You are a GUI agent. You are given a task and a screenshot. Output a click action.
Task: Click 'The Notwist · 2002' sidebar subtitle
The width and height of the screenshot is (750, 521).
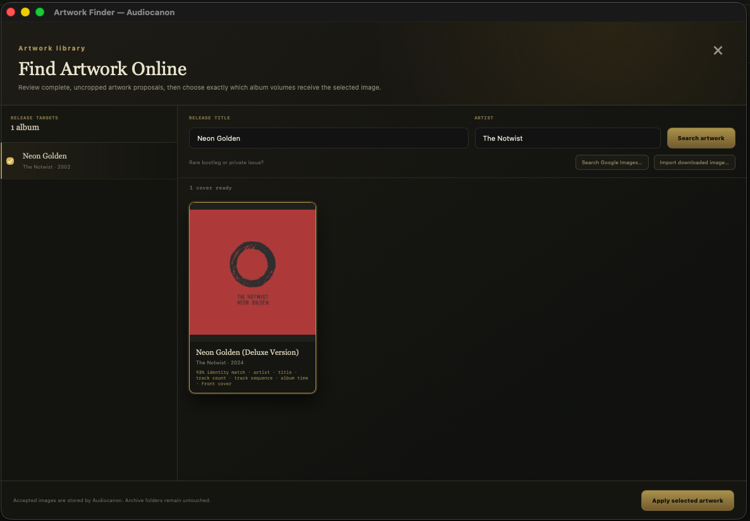[46, 167]
